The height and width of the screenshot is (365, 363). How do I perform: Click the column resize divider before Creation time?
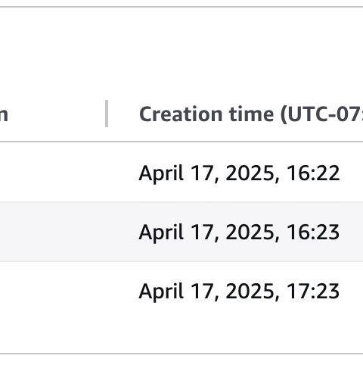107,114
